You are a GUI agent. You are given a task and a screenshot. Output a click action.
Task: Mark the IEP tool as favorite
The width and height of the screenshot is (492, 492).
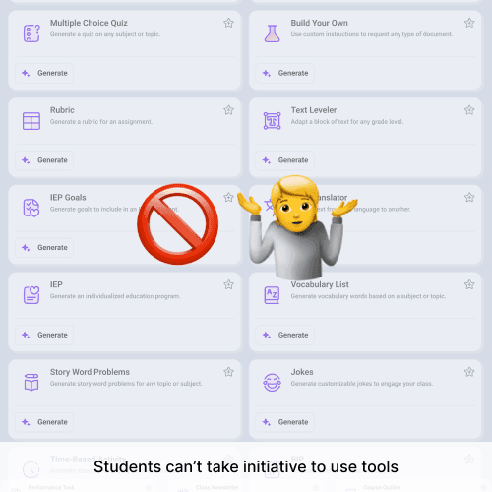(228, 284)
